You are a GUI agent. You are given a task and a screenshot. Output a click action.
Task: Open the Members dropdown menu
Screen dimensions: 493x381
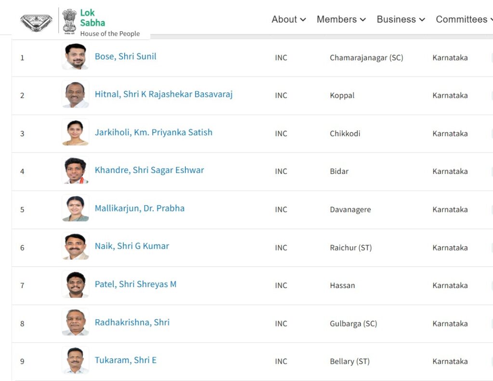[341, 20]
